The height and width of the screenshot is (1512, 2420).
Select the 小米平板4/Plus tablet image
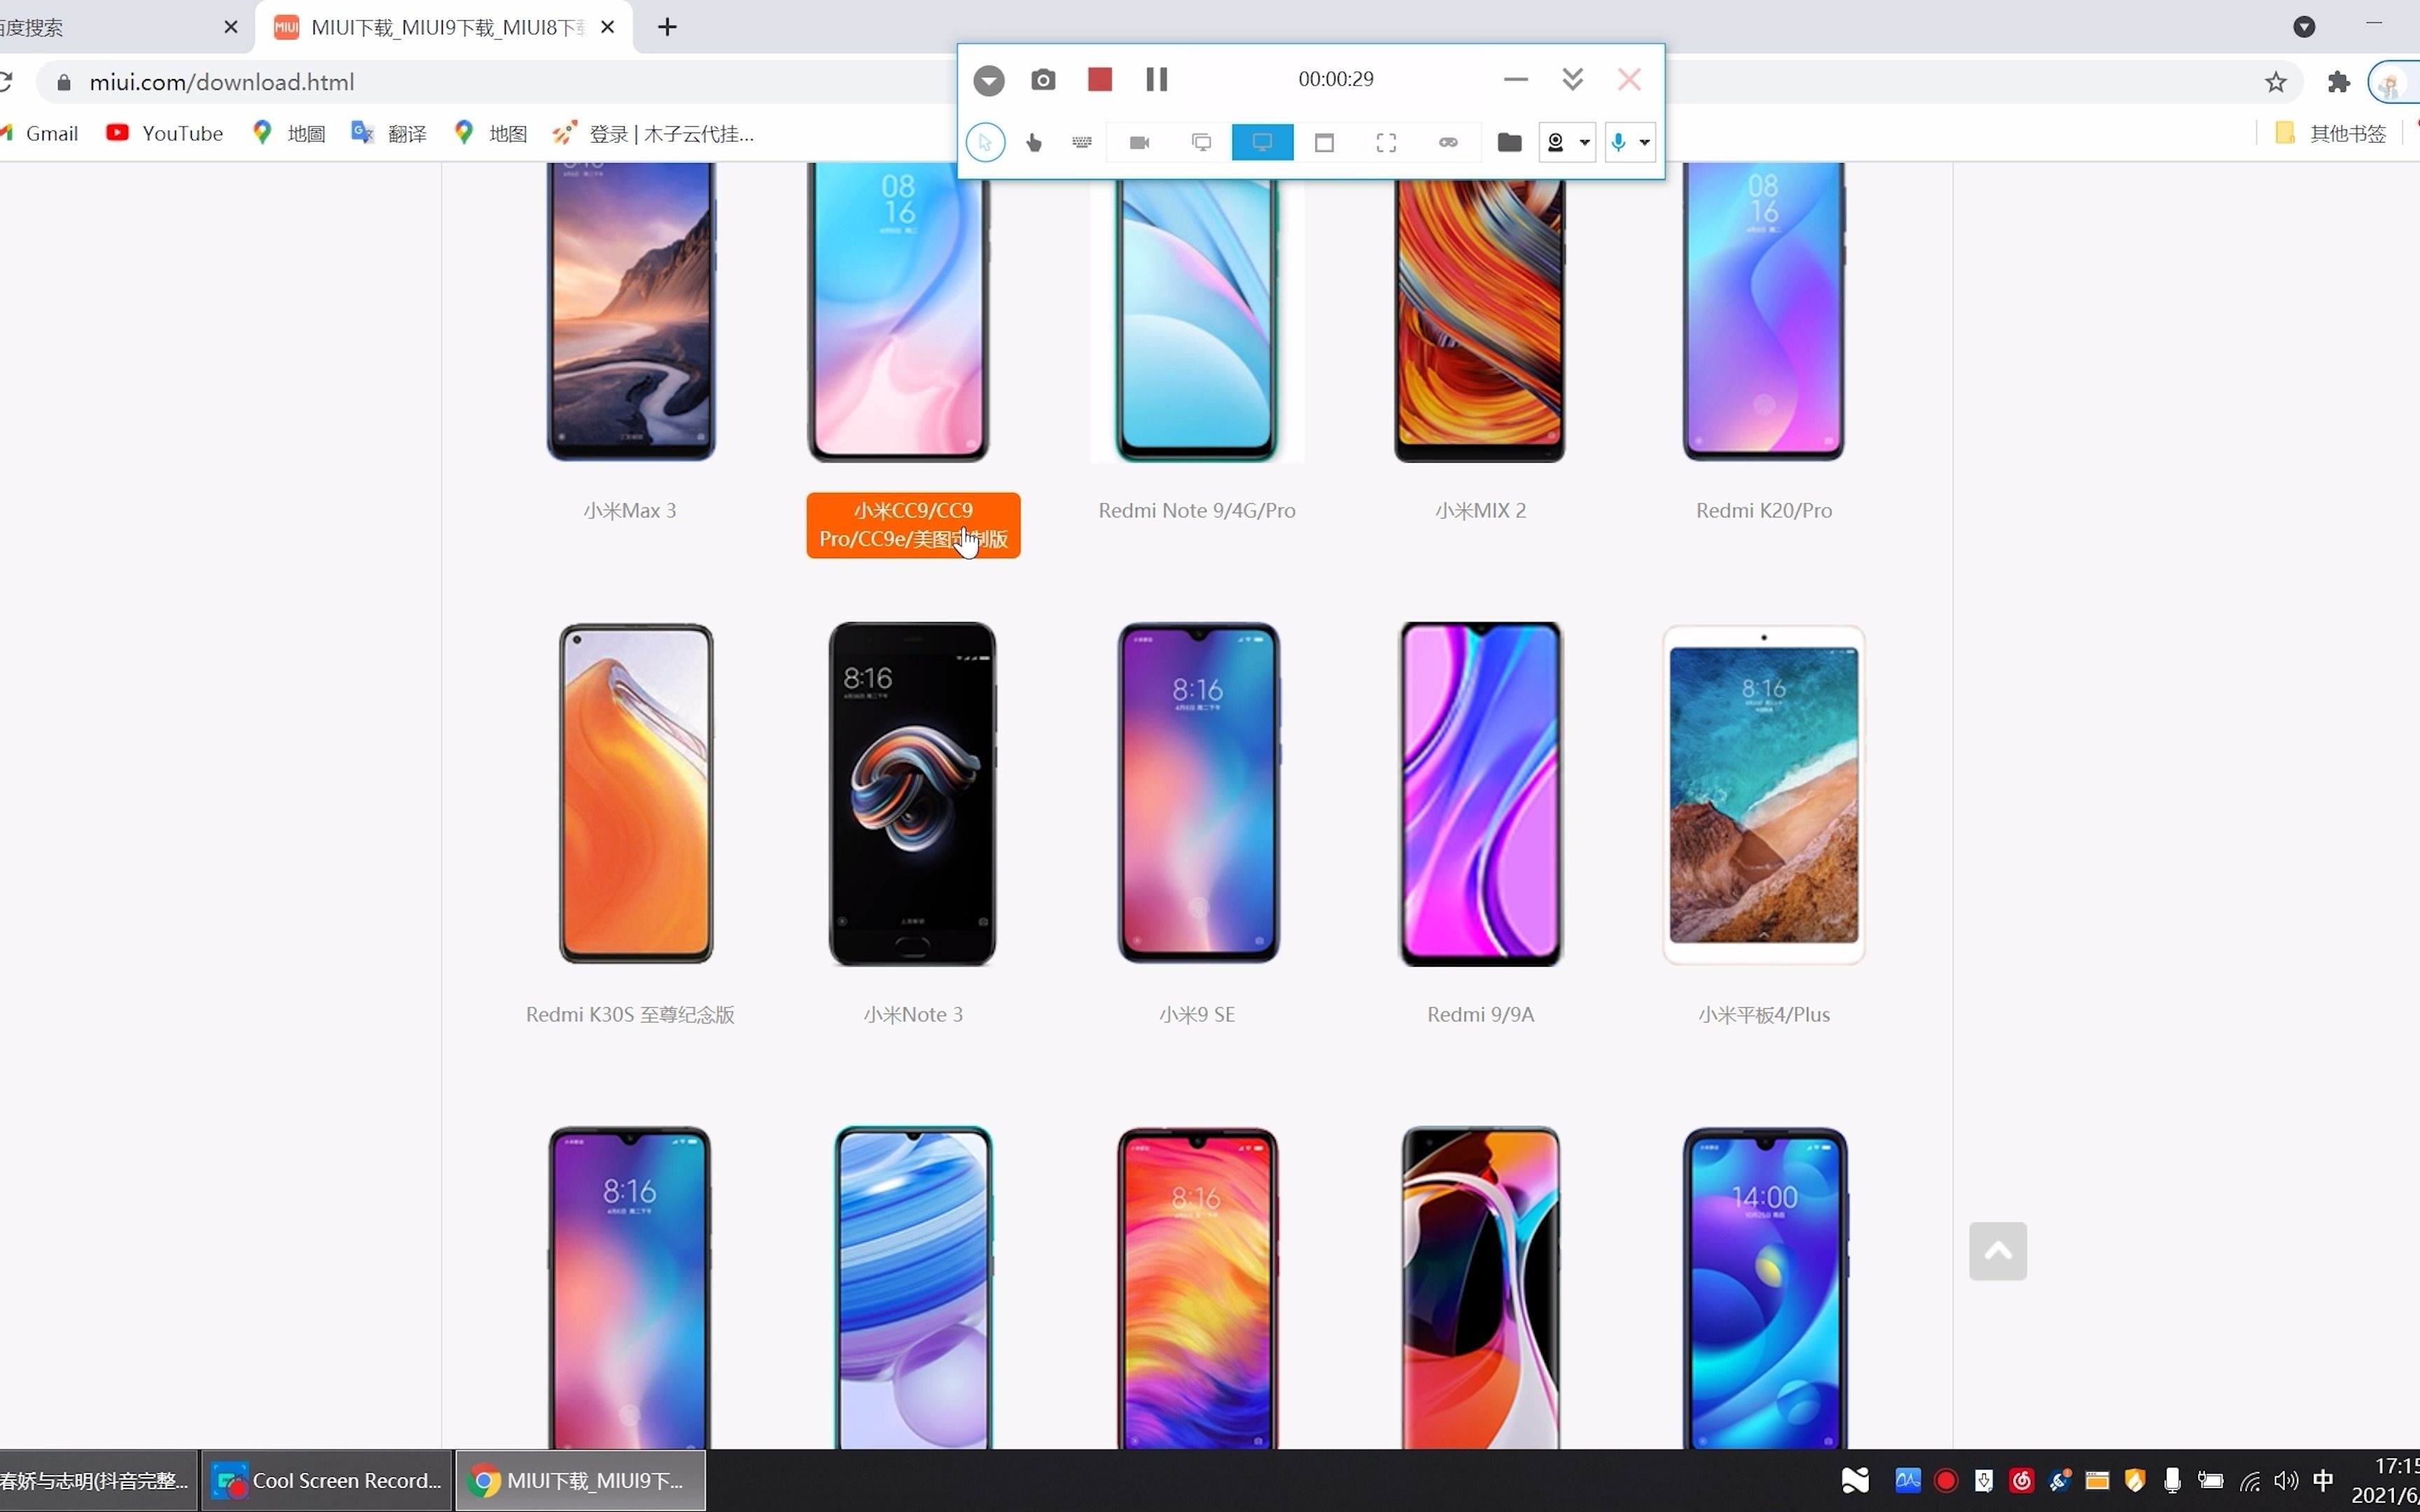(1764, 794)
